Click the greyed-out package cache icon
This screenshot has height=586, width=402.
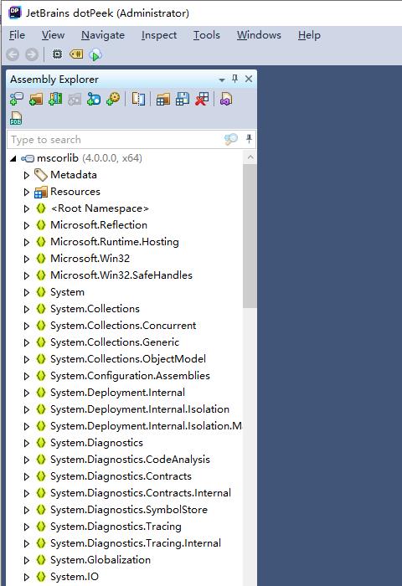(x=75, y=99)
